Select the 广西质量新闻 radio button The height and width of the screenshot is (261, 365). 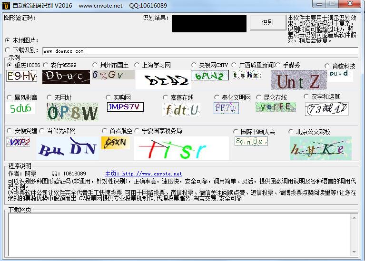tap(234, 65)
